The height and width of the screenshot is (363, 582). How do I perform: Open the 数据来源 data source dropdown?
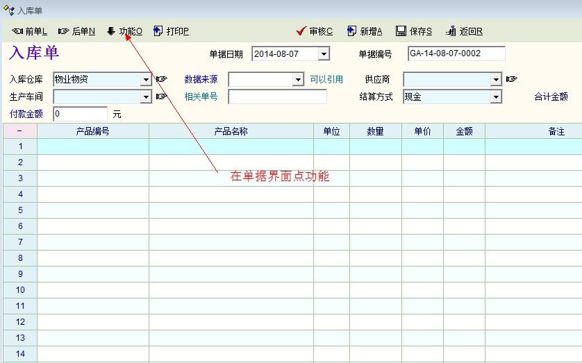299,79
